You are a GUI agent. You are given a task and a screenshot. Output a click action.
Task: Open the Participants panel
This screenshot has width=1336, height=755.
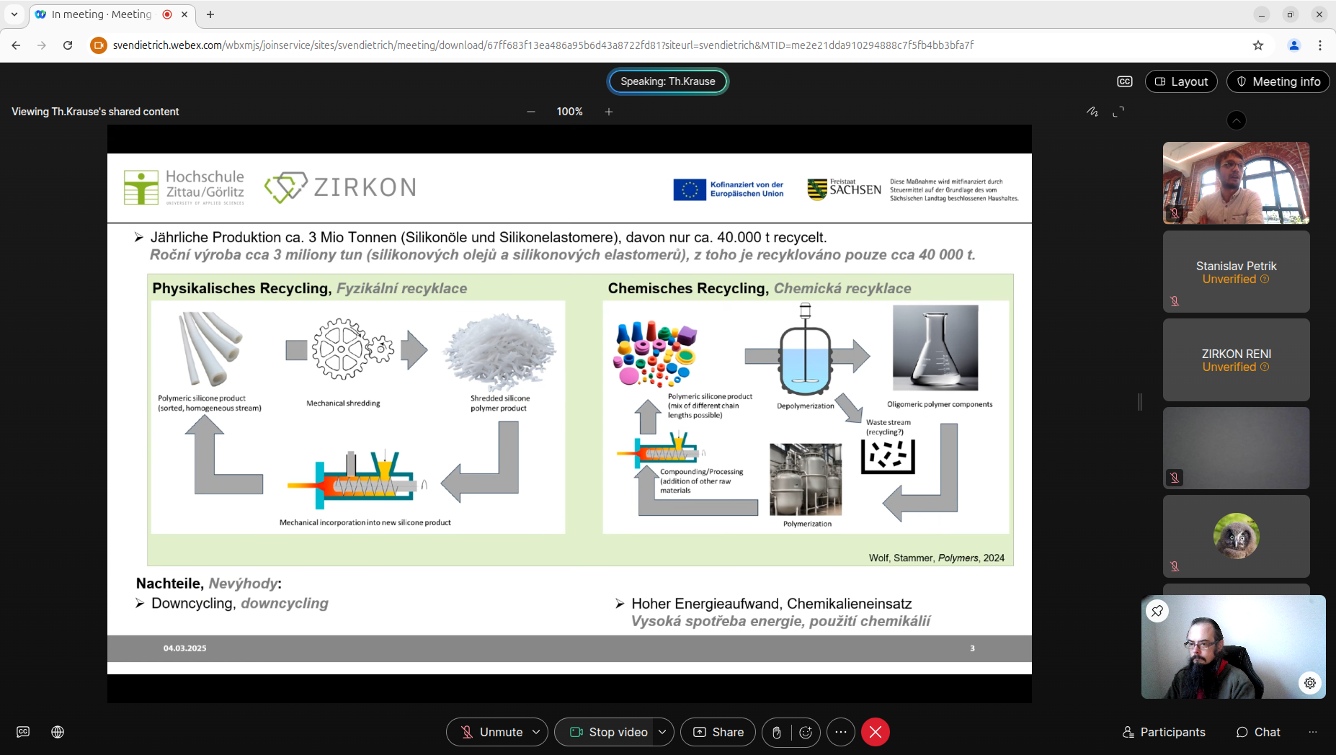tap(1164, 732)
